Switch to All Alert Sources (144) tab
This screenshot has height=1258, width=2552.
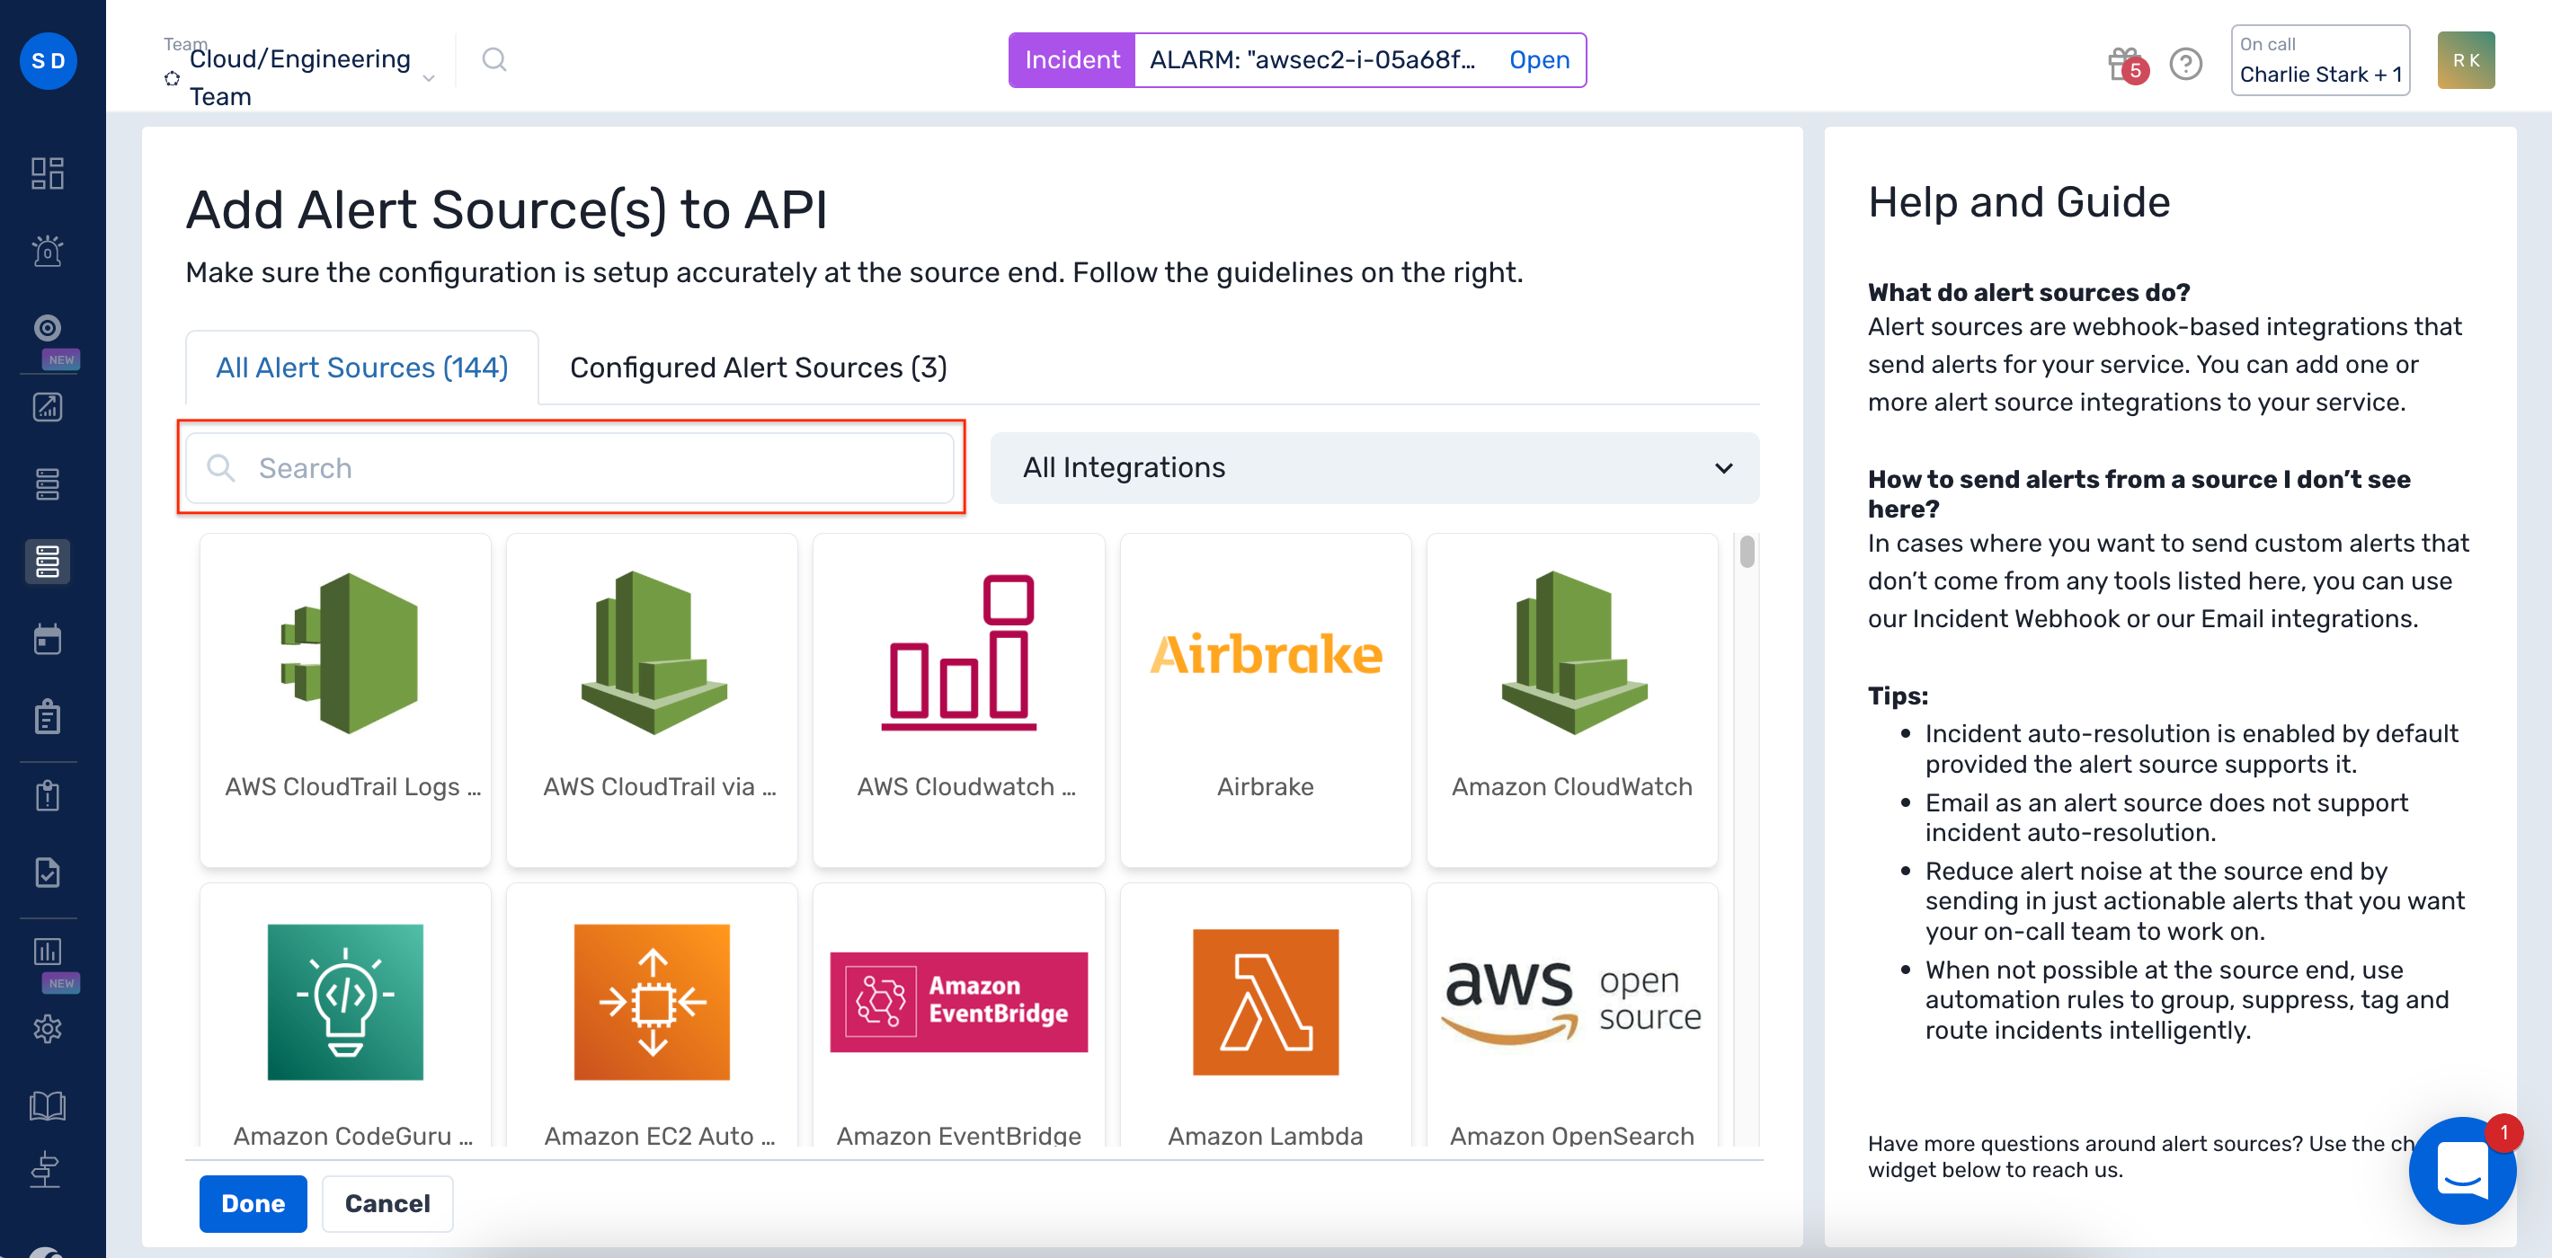[361, 368]
